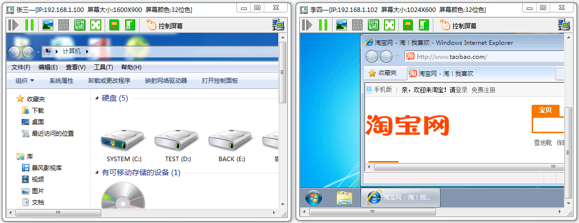Click the networked computers icon in 张三 window
The width and height of the screenshot is (579, 223).
278,25
